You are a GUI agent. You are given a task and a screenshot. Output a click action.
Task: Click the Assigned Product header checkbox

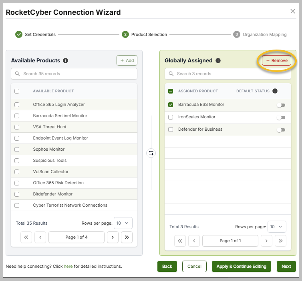pyautogui.click(x=171, y=91)
